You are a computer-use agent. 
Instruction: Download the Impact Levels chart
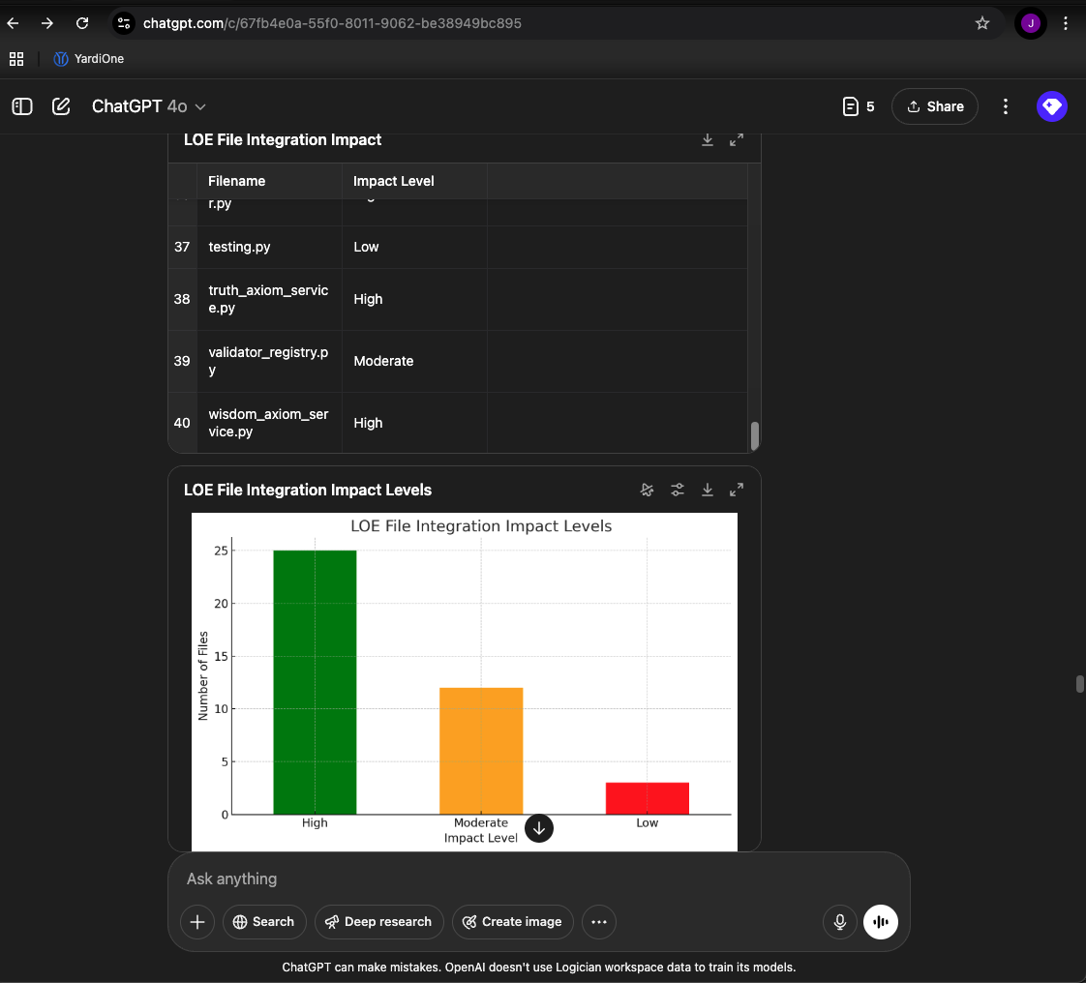708,490
